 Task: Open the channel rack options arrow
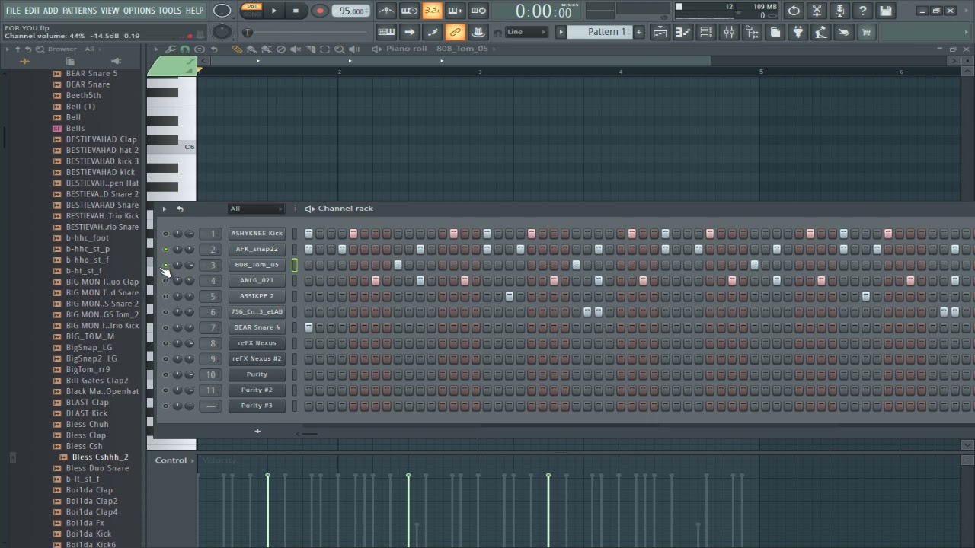point(164,209)
